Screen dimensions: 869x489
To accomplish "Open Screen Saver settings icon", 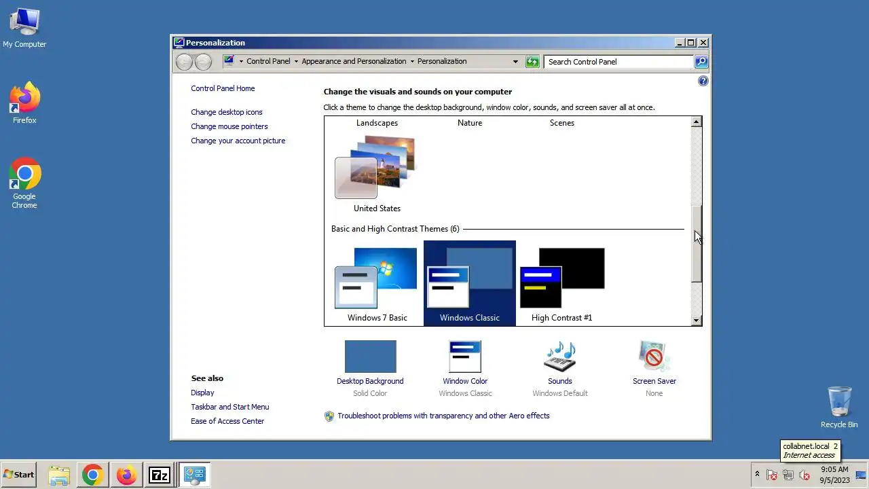I will click(654, 357).
